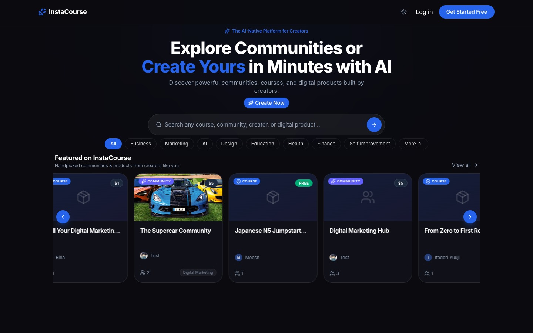Click COMMUNITY badge on Digital Marketing Hub
533x333 pixels.
pyautogui.click(x=346, y=181)
